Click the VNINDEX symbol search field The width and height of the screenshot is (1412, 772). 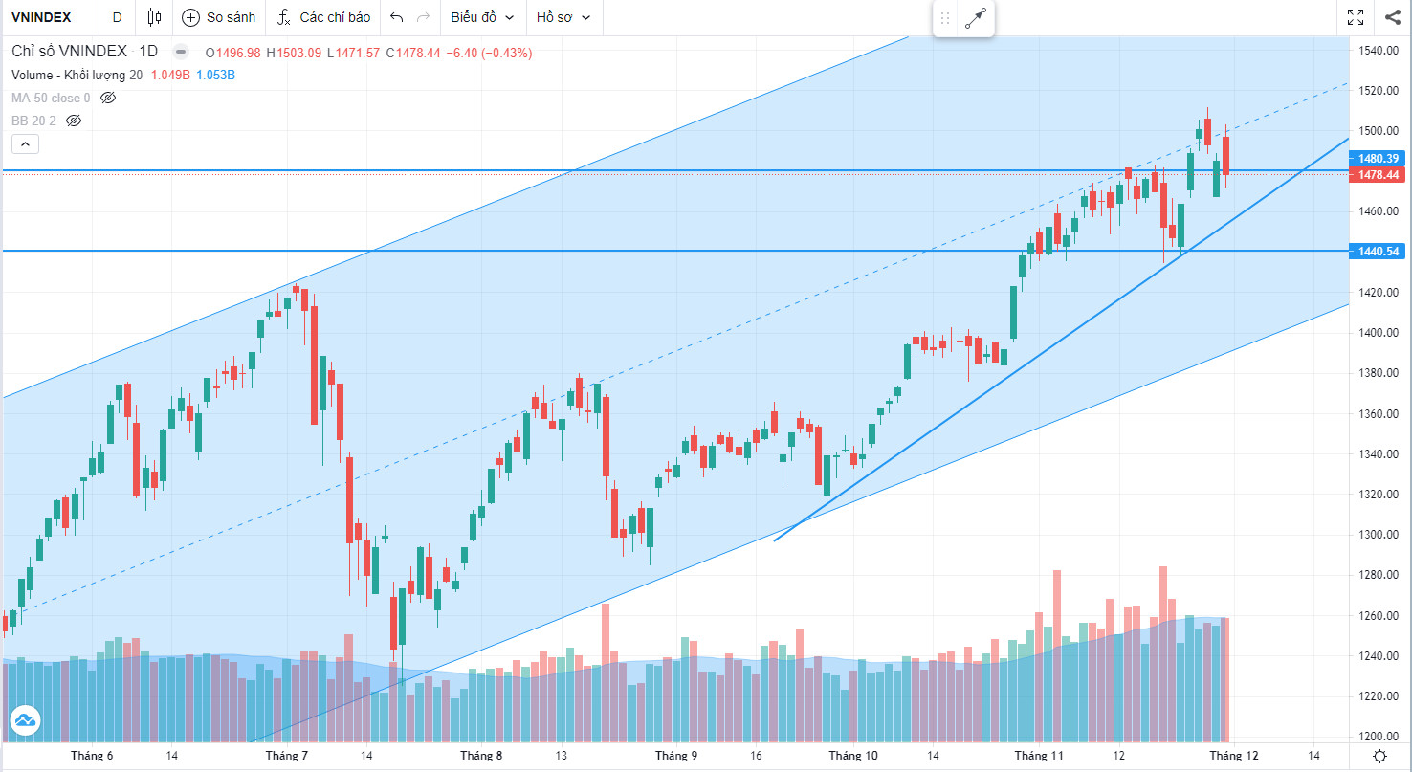(x=41, y=17)
